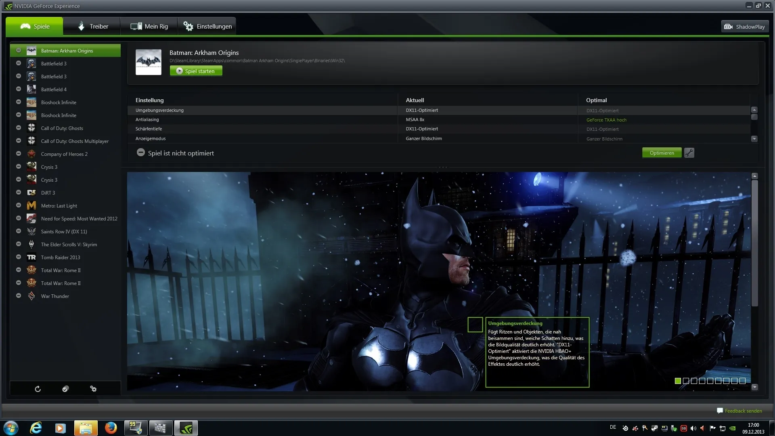
Task: Click the custom settings wrench icon
Action: 689,153
